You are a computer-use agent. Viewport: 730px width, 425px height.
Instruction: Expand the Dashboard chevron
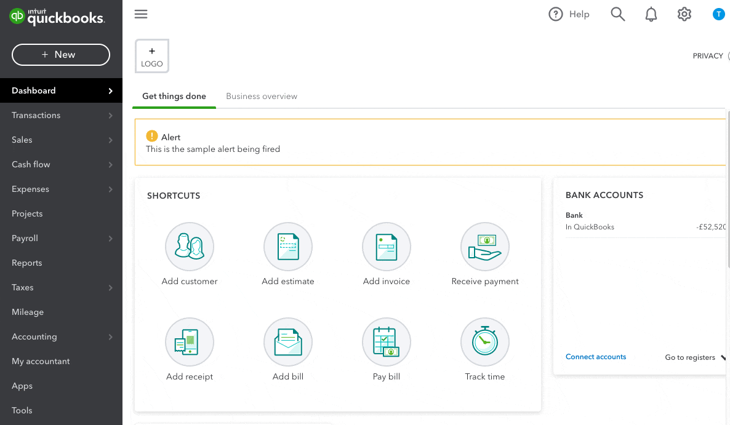[x=110, y=90]
